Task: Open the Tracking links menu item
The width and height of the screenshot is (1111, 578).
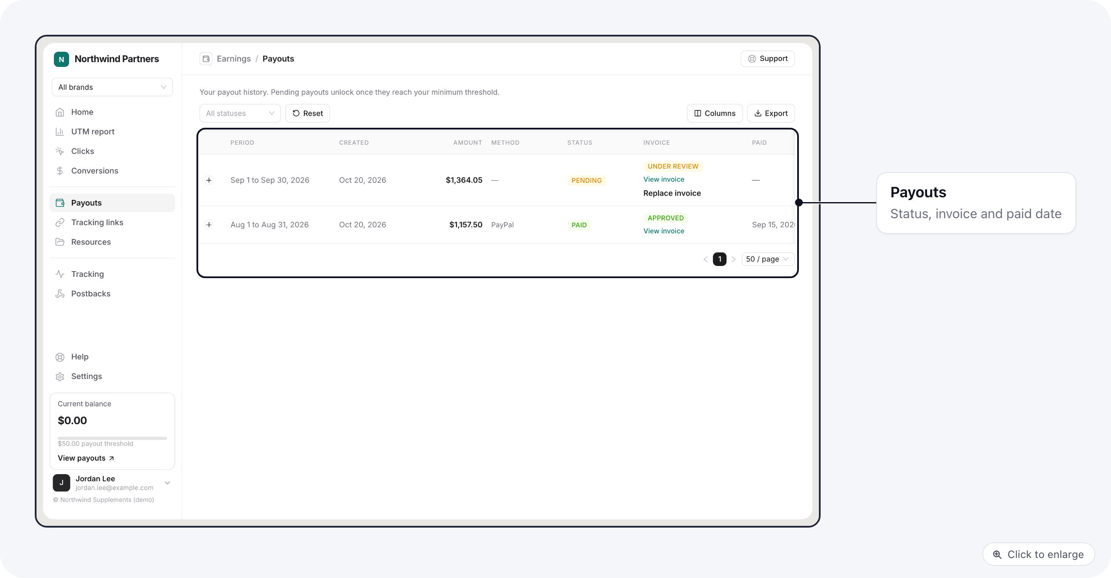Action: pos(112,223)
